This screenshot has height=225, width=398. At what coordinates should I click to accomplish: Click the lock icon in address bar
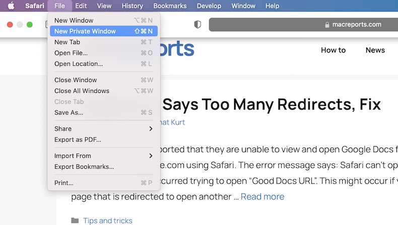327,25
